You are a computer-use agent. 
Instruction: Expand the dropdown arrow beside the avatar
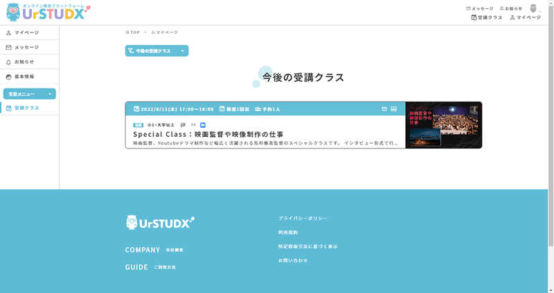[540, 11]
